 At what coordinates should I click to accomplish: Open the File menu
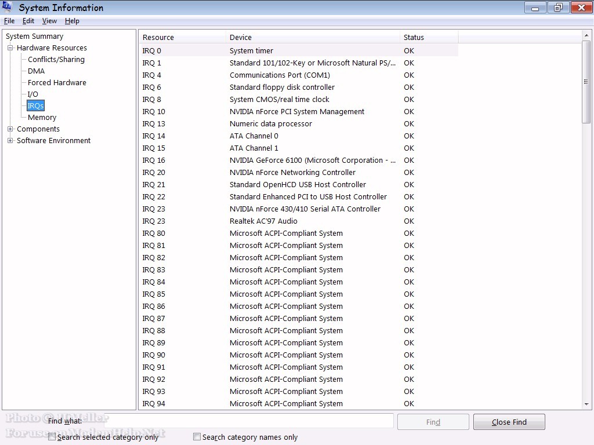click(x=9, y=21)
